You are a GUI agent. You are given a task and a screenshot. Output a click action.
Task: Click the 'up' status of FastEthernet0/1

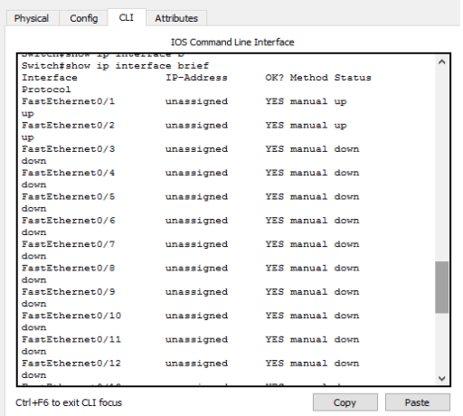click(340, 102)
